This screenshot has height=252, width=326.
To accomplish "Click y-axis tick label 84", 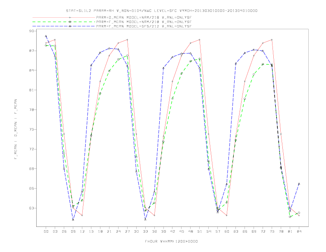I will click(32, 70).
